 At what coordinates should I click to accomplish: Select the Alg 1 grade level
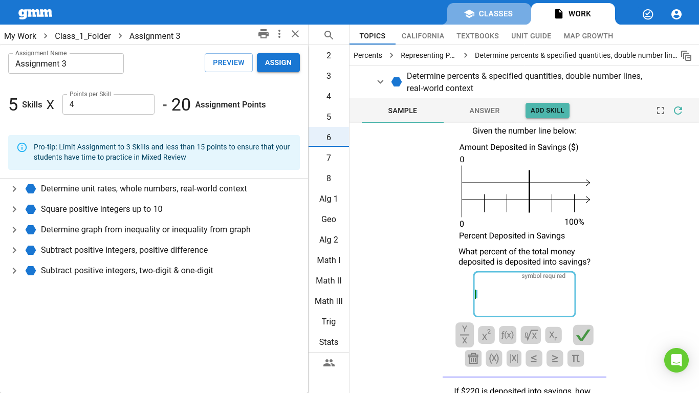tap(329, 199)
